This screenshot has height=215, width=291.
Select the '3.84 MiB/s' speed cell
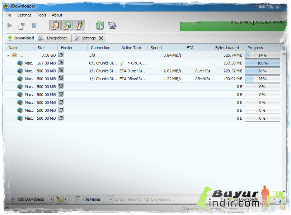[x=172, y=55]
